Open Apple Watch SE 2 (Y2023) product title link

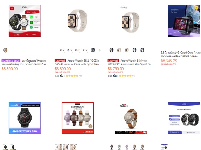point(78,62)
